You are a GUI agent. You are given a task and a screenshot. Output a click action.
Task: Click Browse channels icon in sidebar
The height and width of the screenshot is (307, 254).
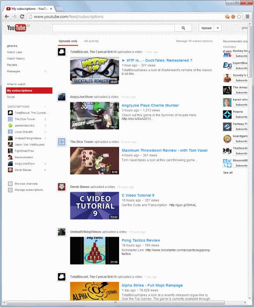[10, 184]
